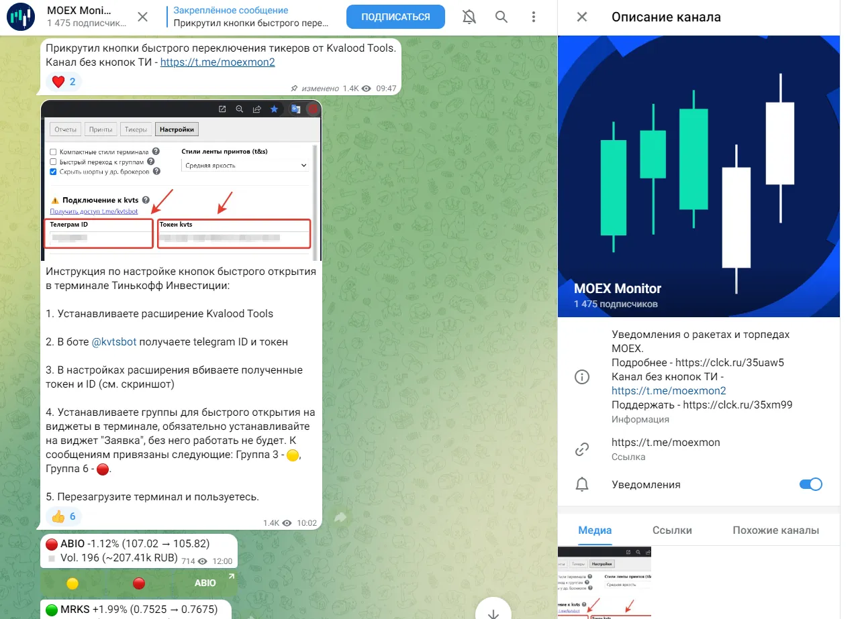Viewport: 862px width, 619px height.
Task: Click the ПОДПИСАТЬСЯ subscribe button
Action: point(395,17)
